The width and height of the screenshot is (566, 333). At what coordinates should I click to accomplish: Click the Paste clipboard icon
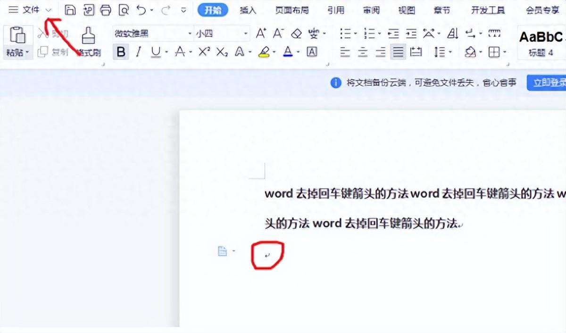(x=17, y=35)
